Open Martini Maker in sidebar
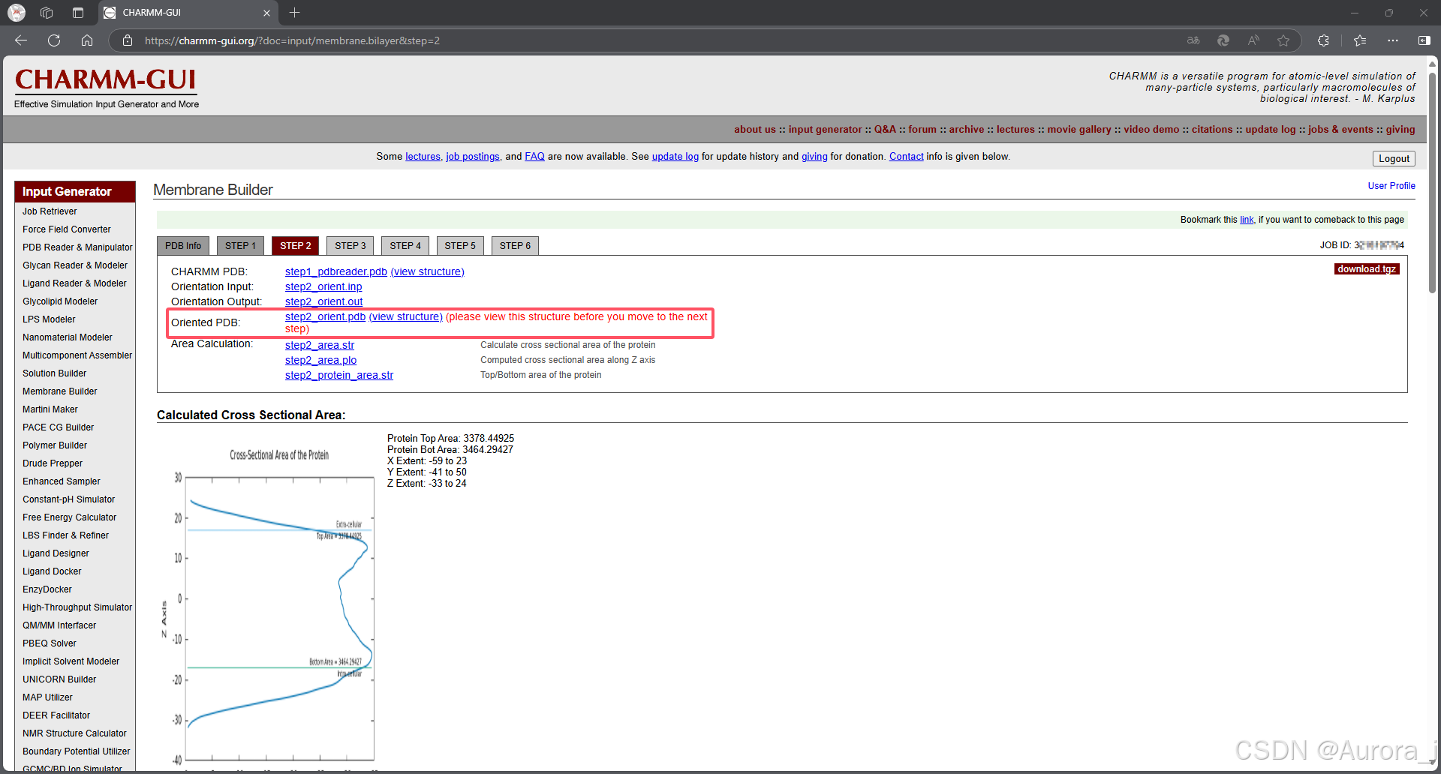 click(50, 409)
